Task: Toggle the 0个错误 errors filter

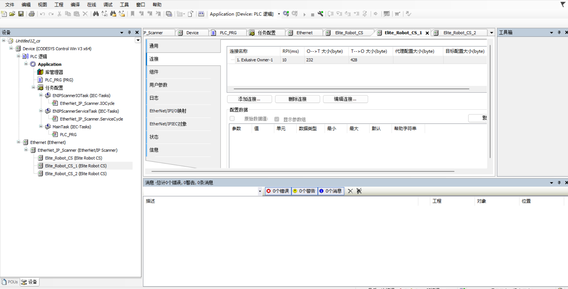Action: pos(278,191)
